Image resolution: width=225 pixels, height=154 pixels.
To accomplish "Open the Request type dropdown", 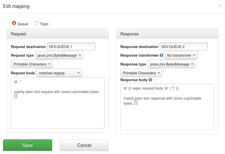I will coord(59,55).
